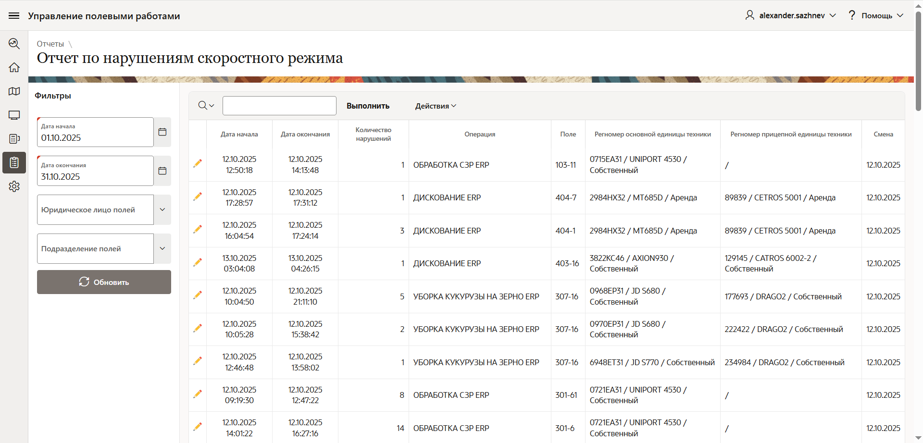Screen dimensions: 923x443
Task: Click the monitor icon in sidebar
Action: (x=14, y=115)
